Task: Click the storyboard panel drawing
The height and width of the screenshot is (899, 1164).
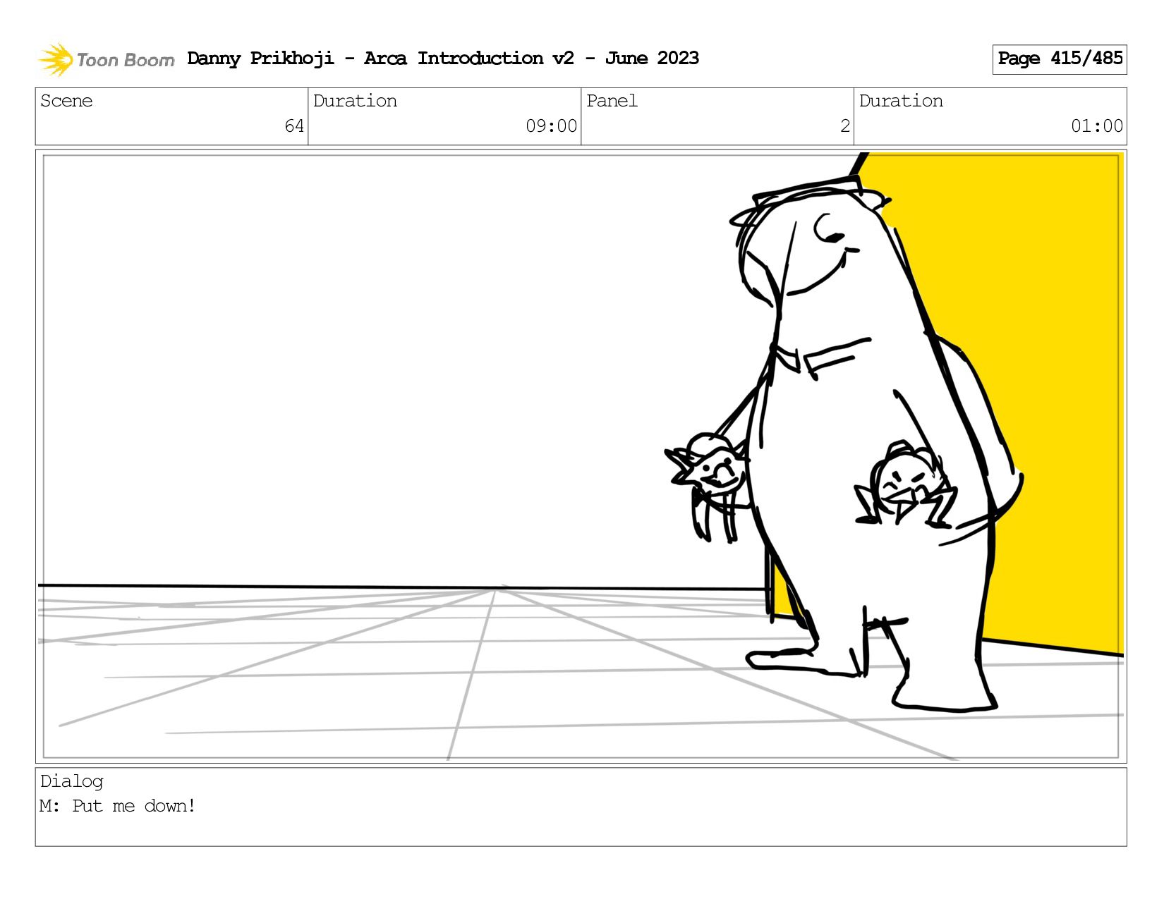Action: tap(581, 456)
